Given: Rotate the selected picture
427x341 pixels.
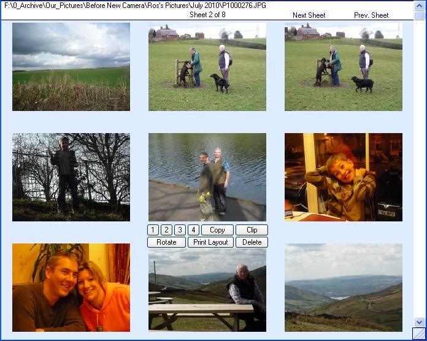Looking at the screenshot, I should coord(166,242).
